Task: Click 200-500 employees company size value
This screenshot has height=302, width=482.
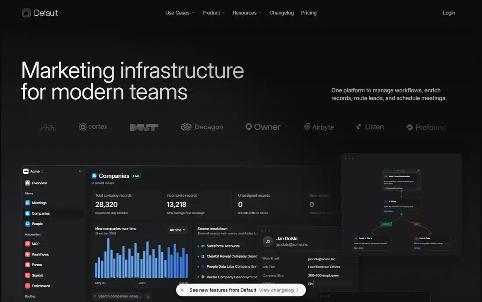Action: (323, 276)
